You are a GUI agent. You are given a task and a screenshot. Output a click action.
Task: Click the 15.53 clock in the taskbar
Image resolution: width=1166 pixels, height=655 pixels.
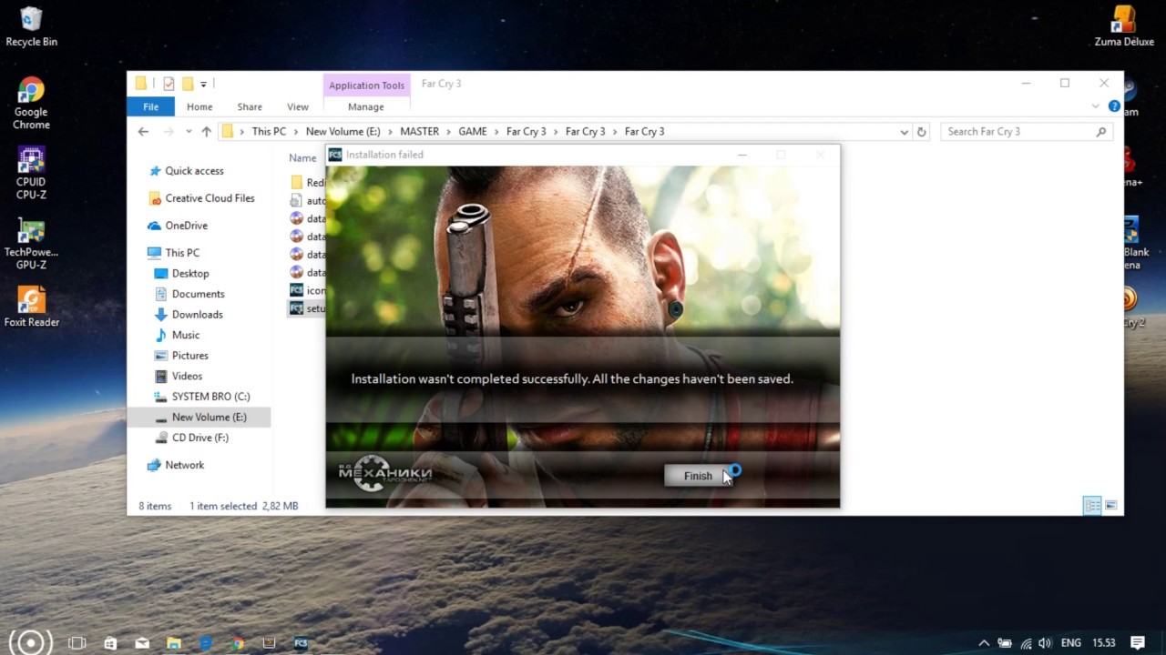pos(1103,643)
